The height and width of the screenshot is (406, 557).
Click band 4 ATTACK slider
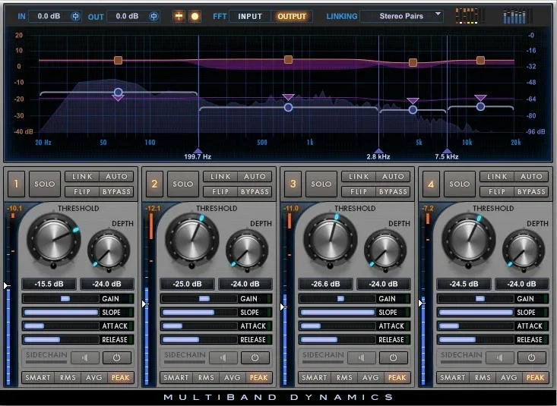point(475,326)
